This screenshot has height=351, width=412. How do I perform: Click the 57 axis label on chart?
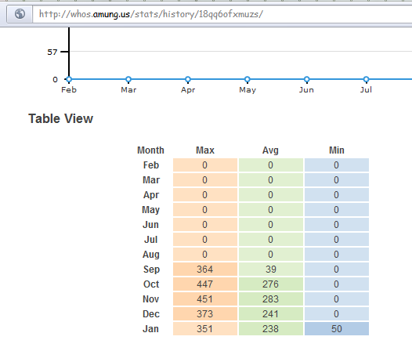point(52,52)
